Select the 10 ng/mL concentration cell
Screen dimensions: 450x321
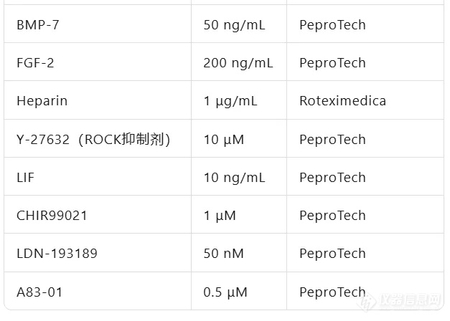[x=234, y=177]
